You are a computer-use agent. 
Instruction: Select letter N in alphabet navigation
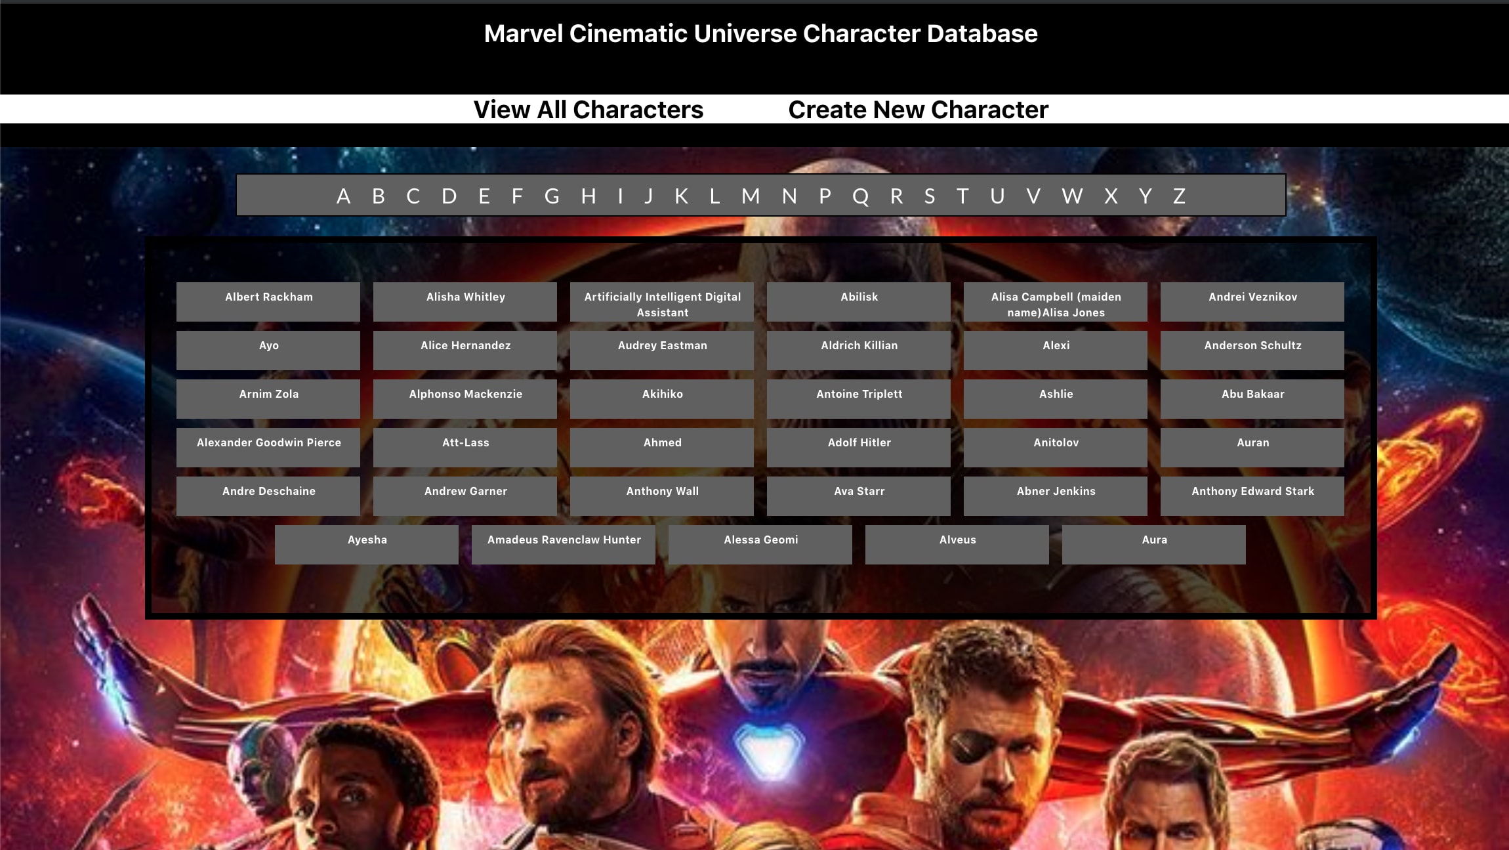[x=790, y=196]
